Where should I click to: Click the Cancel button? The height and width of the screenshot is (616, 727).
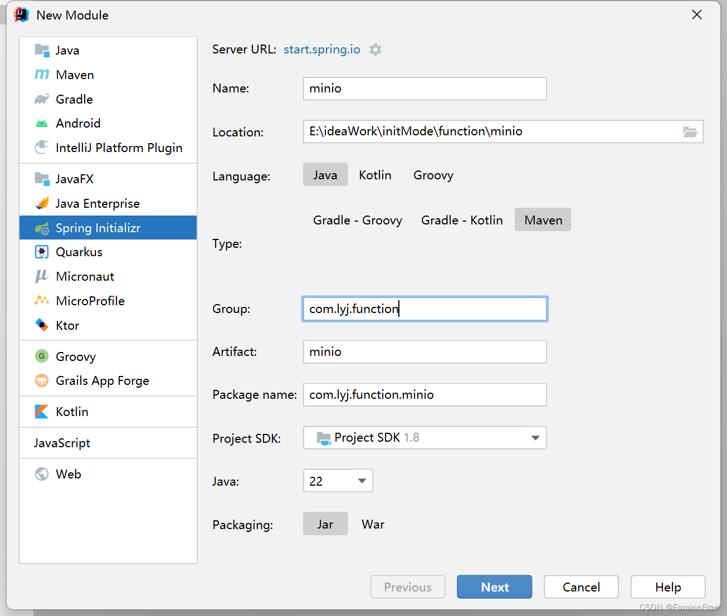pos(581,587)
